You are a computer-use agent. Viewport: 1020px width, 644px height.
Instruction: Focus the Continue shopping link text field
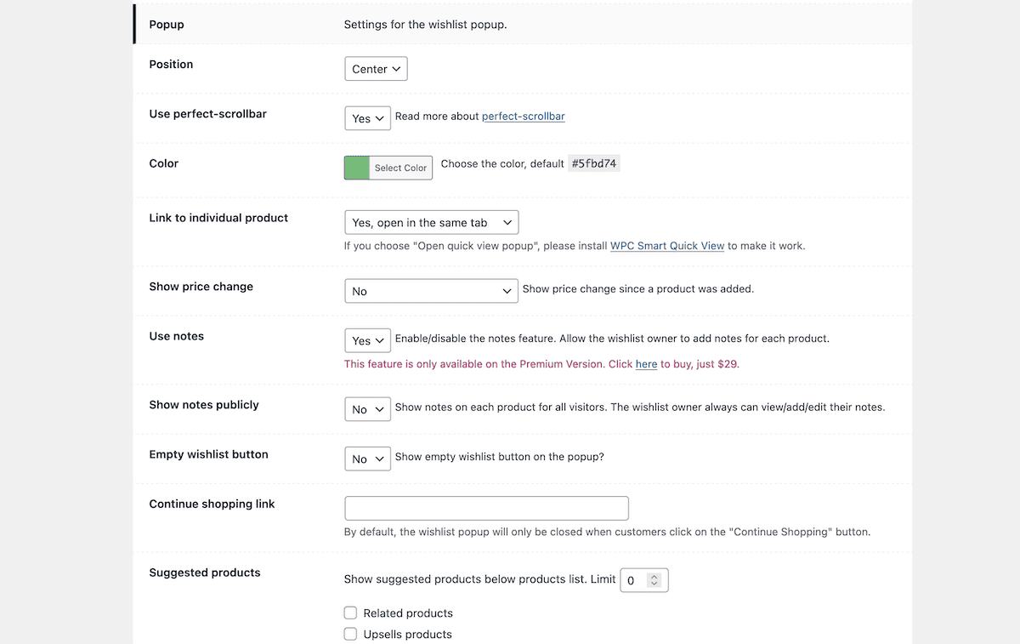(486, 508)
